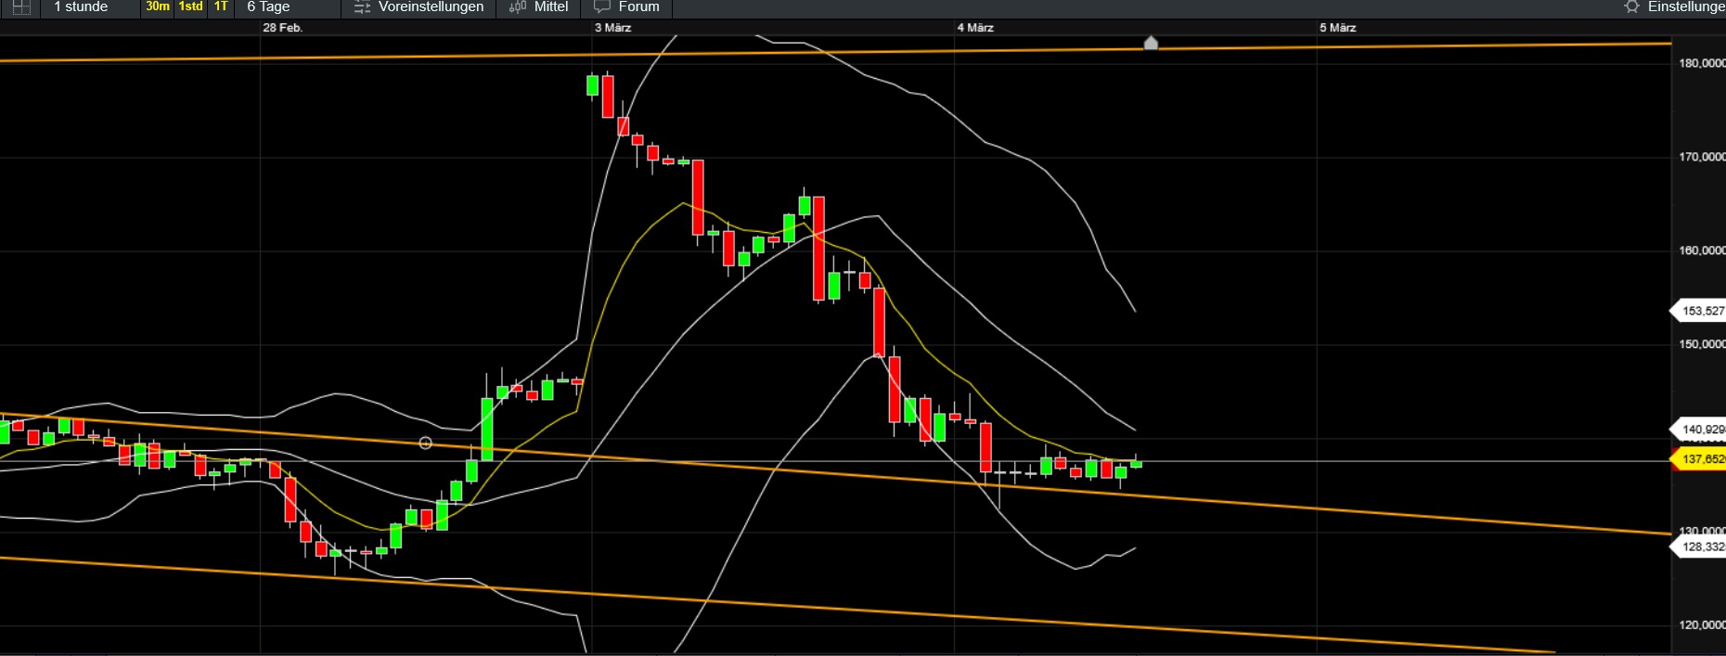Click the 153,527 upper band price label
1726x656 pixels.
click(1700, 311)
